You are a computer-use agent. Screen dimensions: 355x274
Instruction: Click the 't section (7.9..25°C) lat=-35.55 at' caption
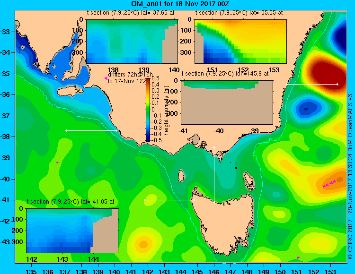point(239,13)
